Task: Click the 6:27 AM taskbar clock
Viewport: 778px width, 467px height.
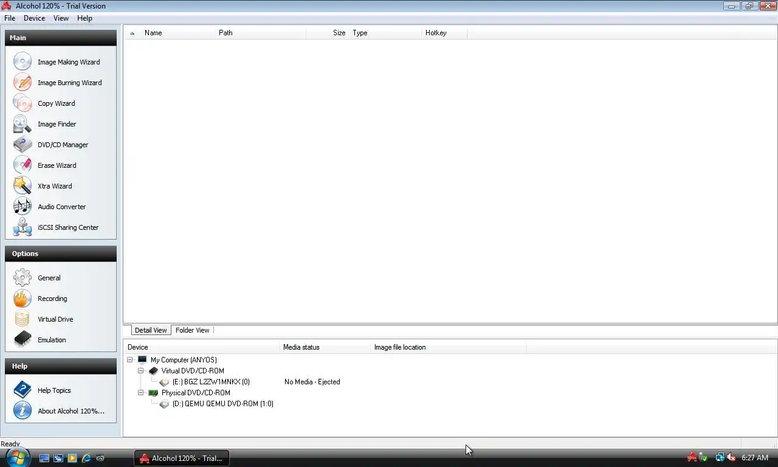Action: 755,457
